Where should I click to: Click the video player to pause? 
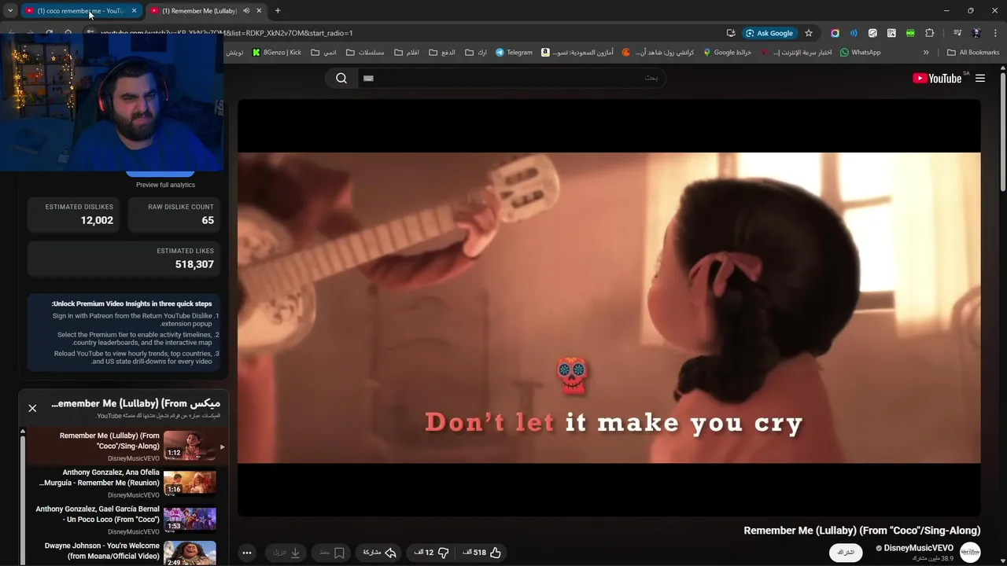click(x=609, y=307)
